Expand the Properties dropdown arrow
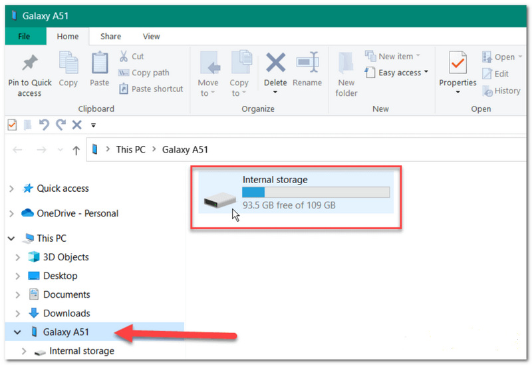Screen dimensions: 532x365 point(458,92)
